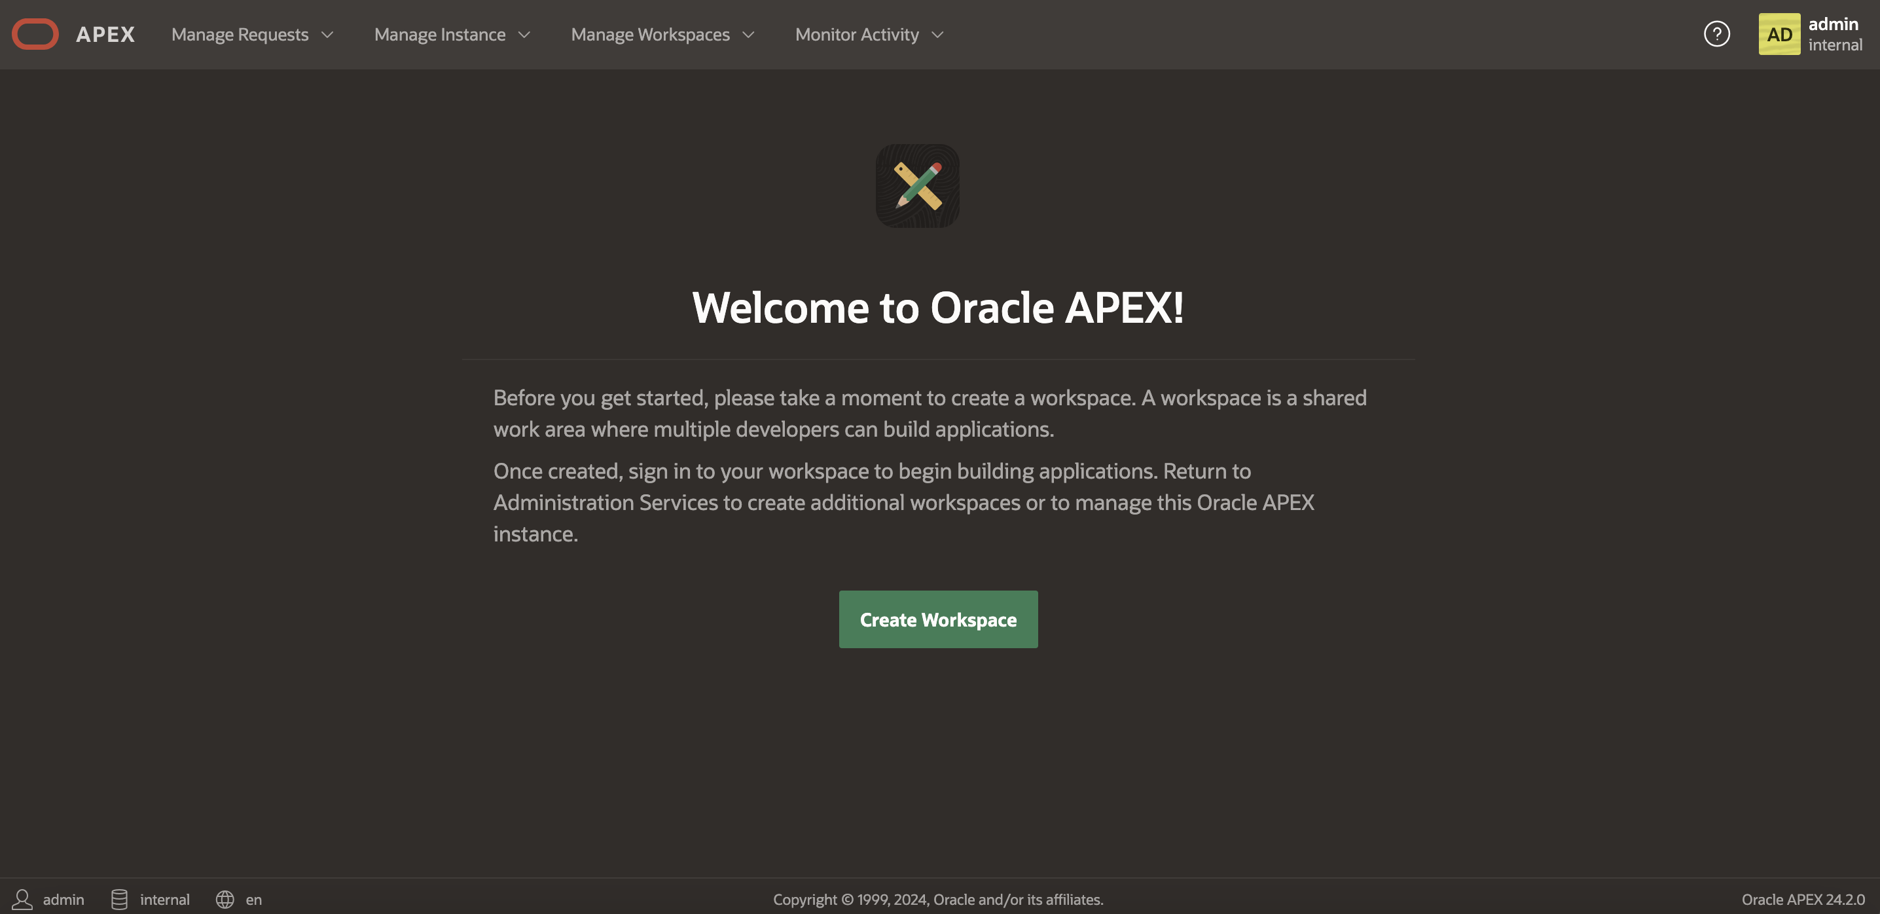Click the Oracle red oval logo
1880x914 pixels.
[35, 34]
